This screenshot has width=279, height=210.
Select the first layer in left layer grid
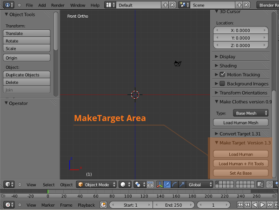(x=217, y=183)
